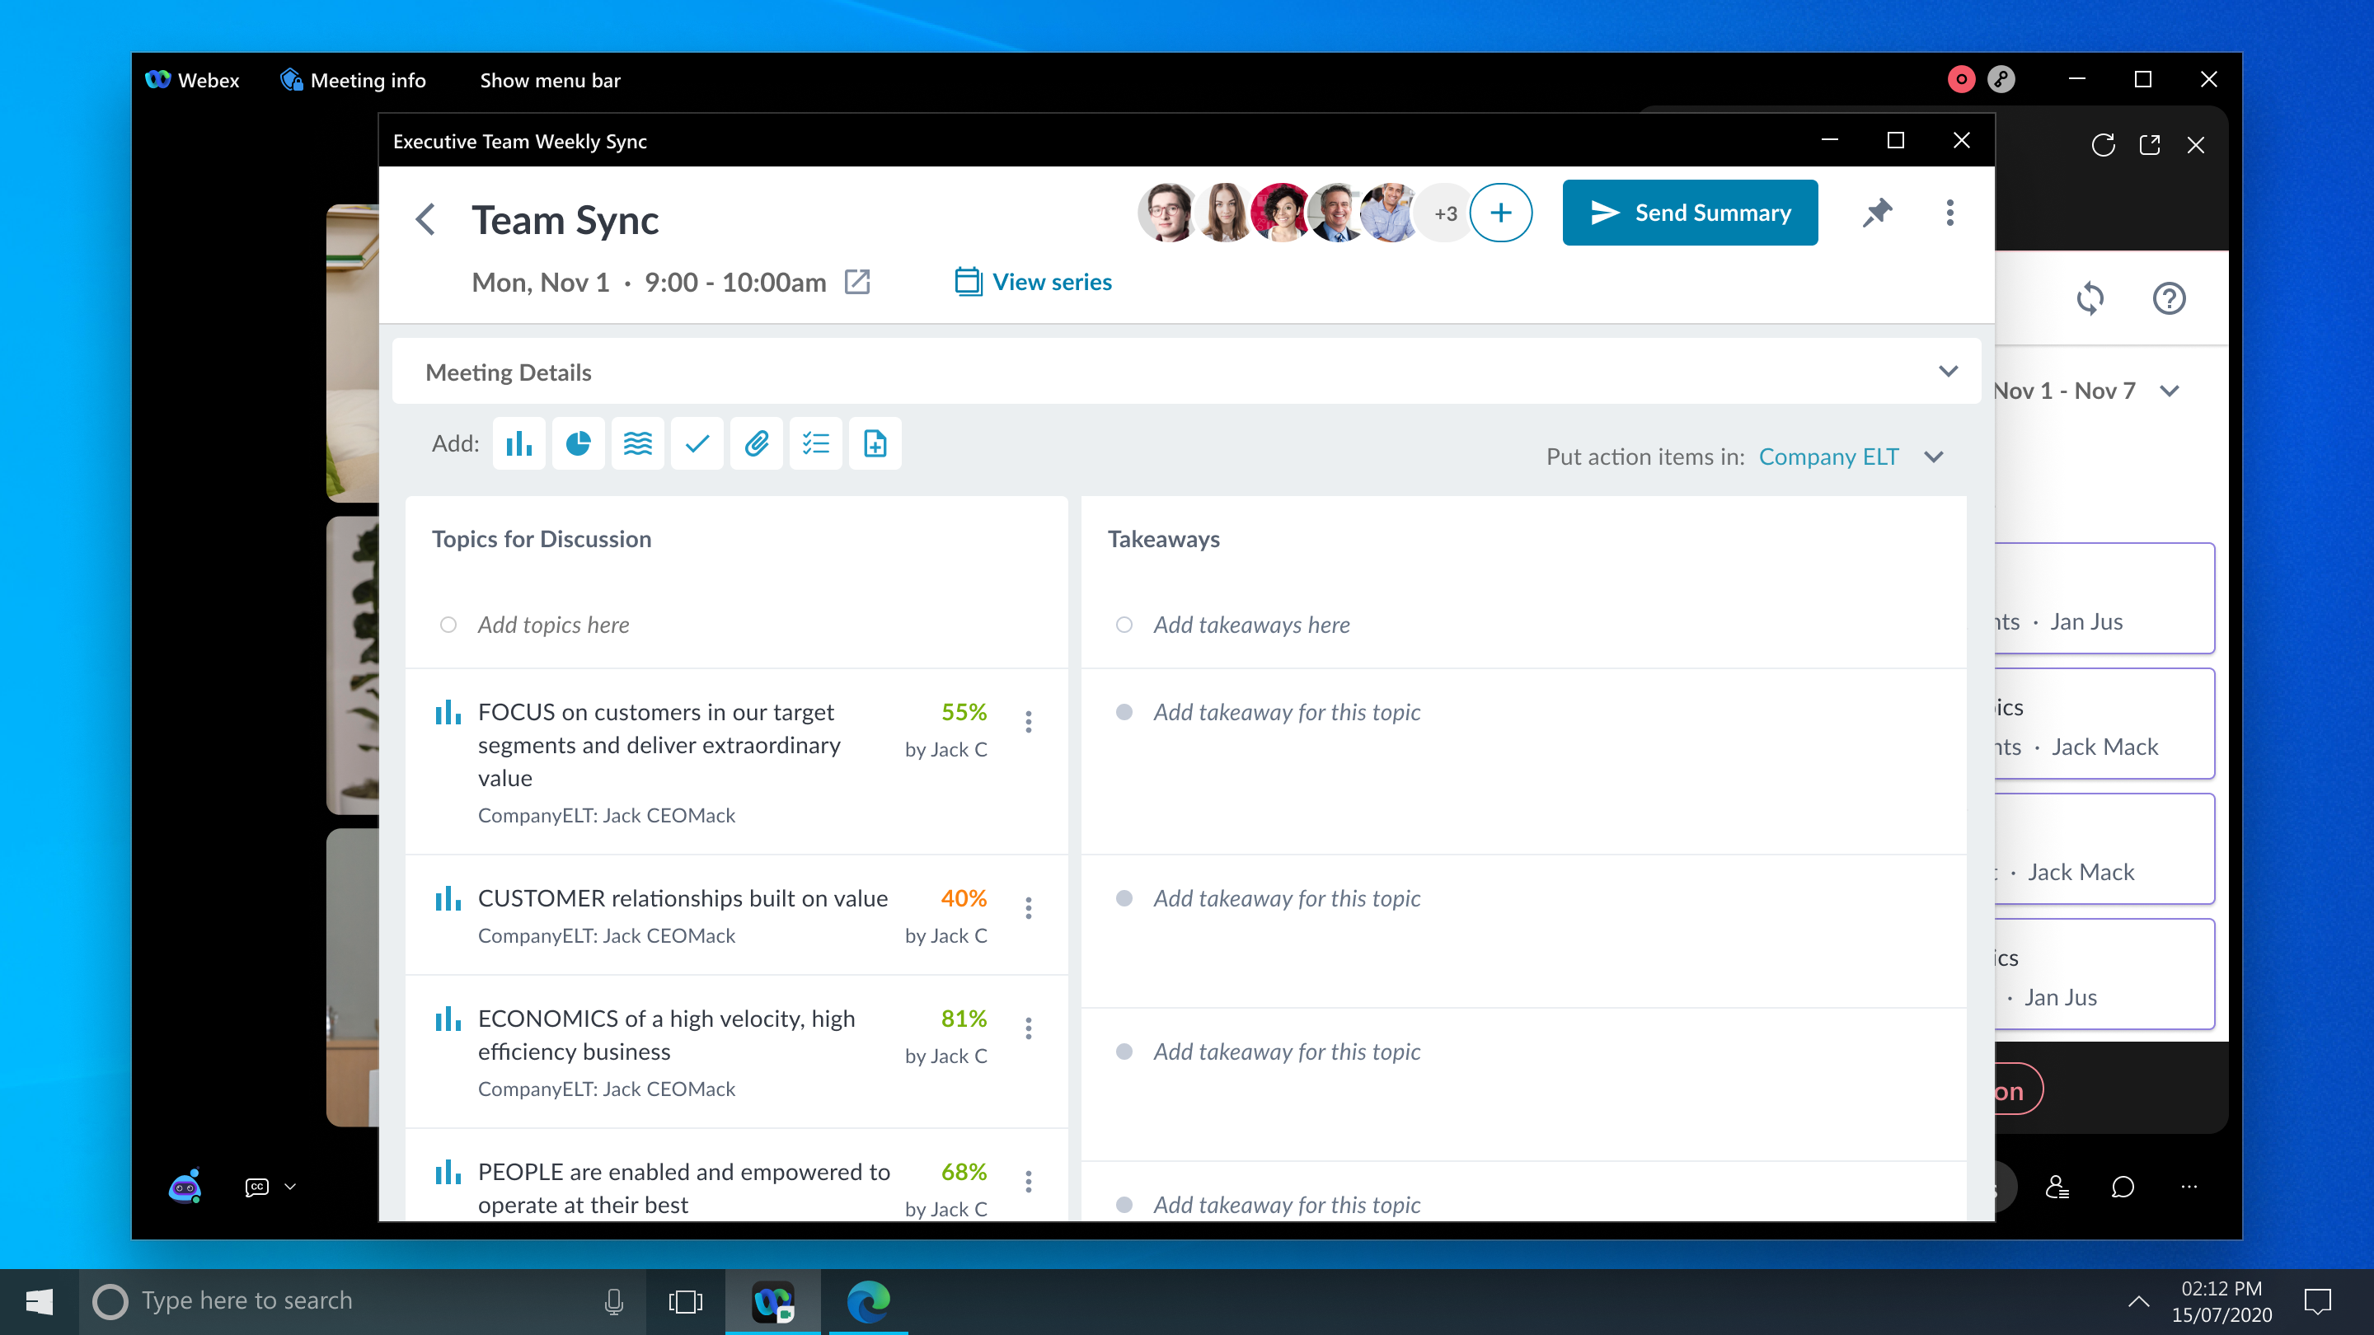Open options for PEOPLE are enabled topic
The height and width of the screenshot is (1335, 2374).
click(x=1029, y=1182)
